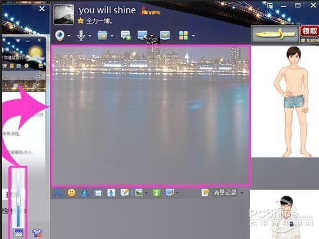This screenshot has width=319, height=239.
Task: Click the create discussion group icon
Action: tap(126, 35)
